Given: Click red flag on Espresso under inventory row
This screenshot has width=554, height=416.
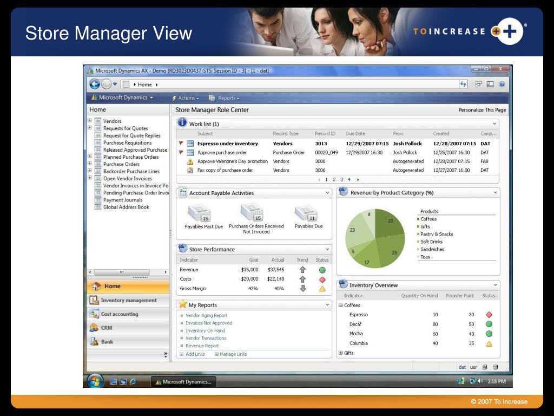Looking at the screenshot, I should pos(181,143).
